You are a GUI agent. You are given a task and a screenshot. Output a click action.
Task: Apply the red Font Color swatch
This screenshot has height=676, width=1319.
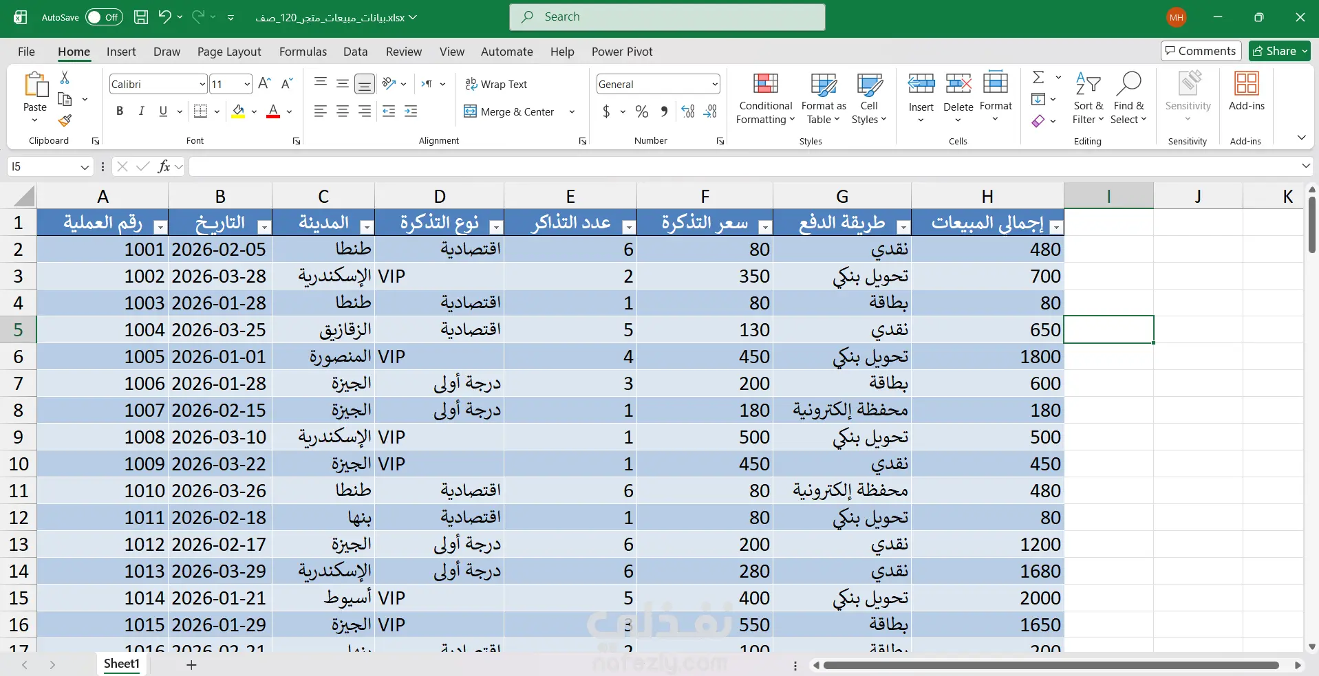273,111
